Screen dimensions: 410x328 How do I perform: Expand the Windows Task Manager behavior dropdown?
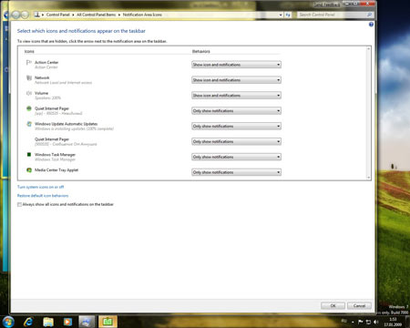pyautogui.click(x=236, y=157)
